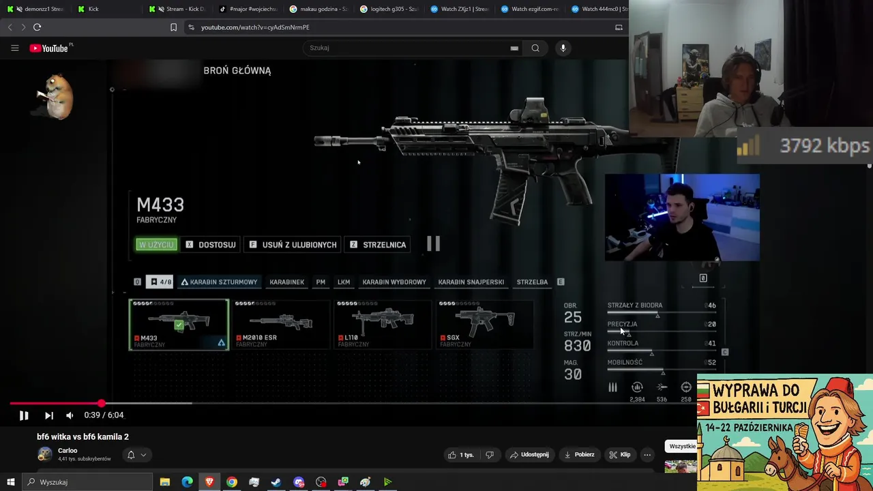Screen dimensions: 873x491
Task: Like the video with thumbs up
Action: click(x=461, y=455)
